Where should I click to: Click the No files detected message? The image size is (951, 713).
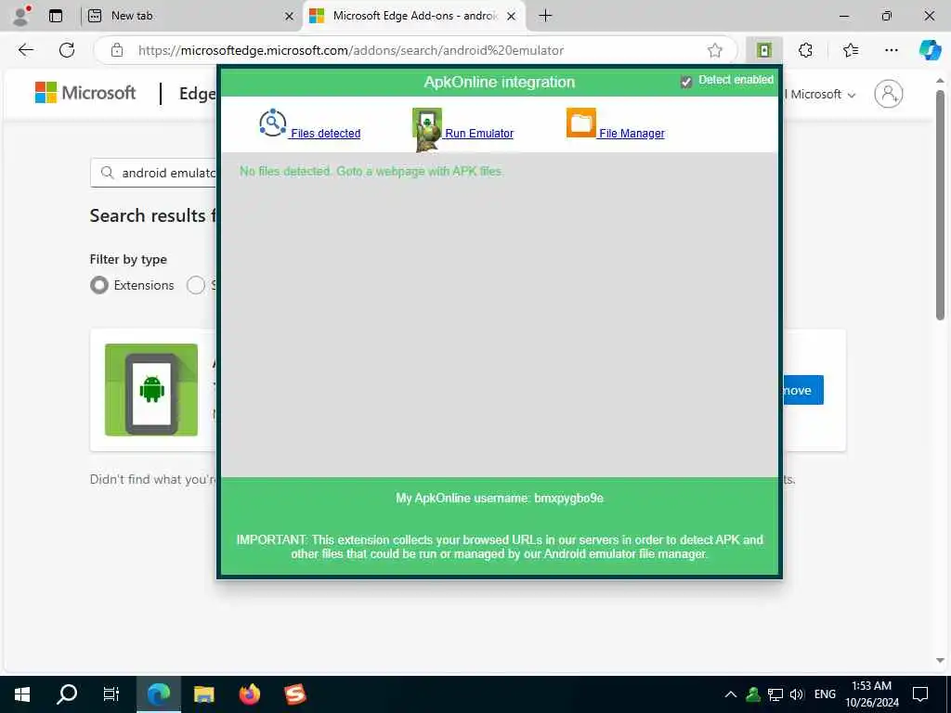[x=371, y=172]
